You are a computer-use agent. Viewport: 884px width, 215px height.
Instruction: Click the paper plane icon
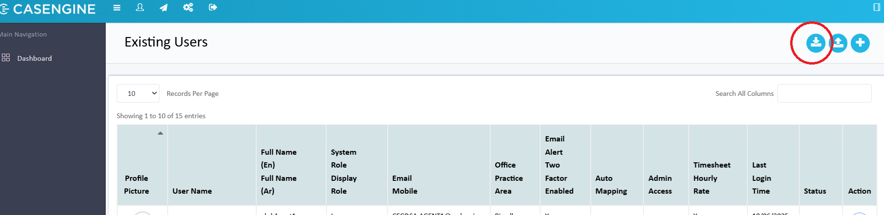click(163, 8)
